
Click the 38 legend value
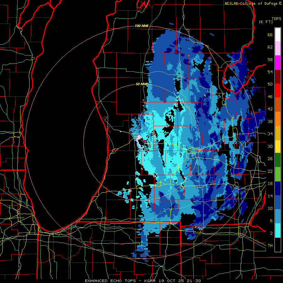pyautogui.click(x=270, y=121)
